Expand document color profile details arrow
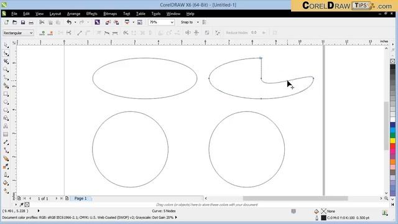The height and width of the screenshot is (224, 398). (176, 218)
